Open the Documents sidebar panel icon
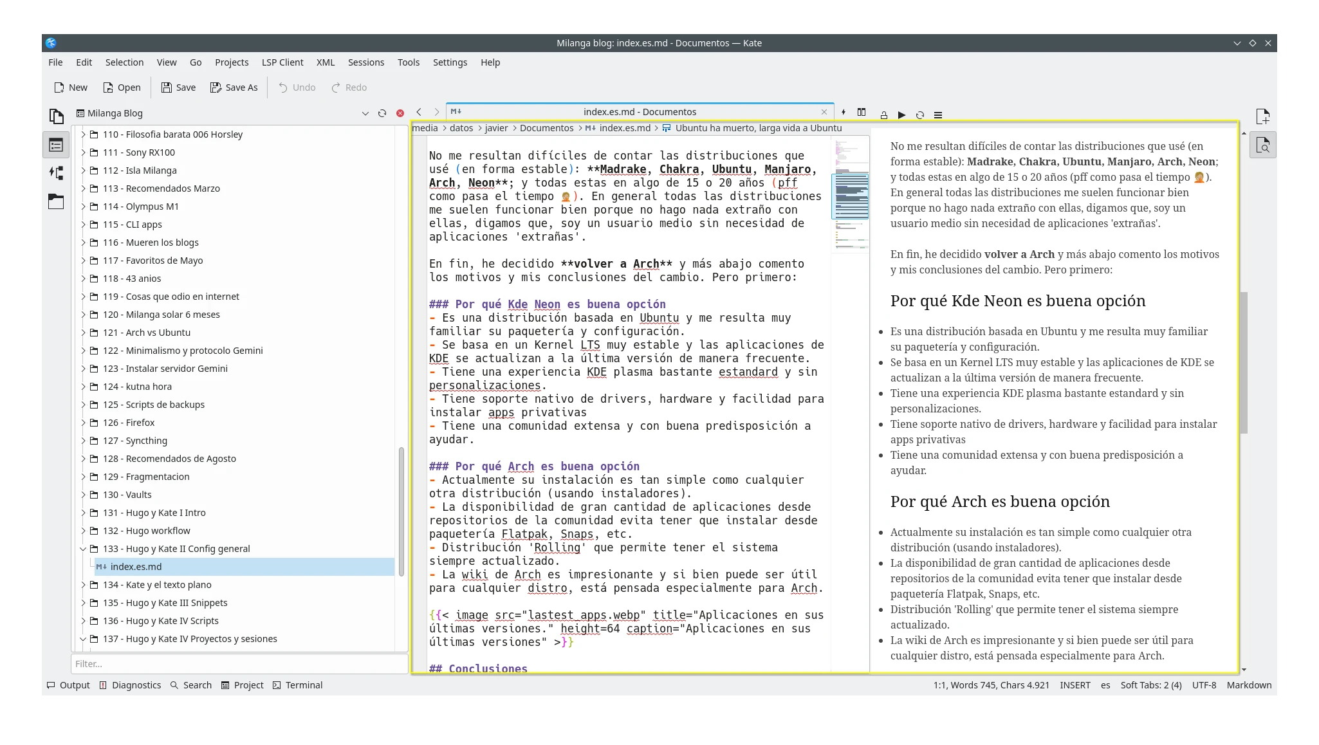The width and height of the screenshot is (1319, 745). tap(56, 116)
